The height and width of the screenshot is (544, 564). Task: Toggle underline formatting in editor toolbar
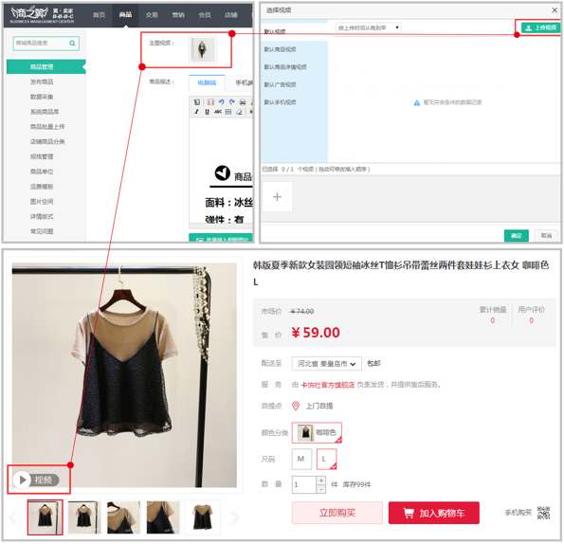[207, 112]
